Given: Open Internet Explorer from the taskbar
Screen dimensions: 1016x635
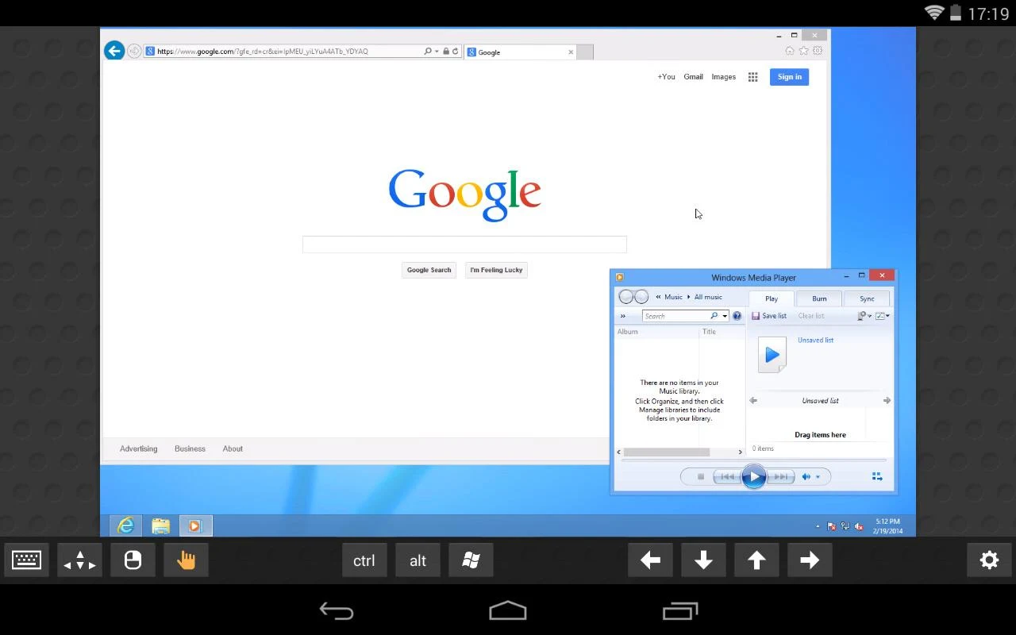Looking at the screenshot, I should 125,525.
